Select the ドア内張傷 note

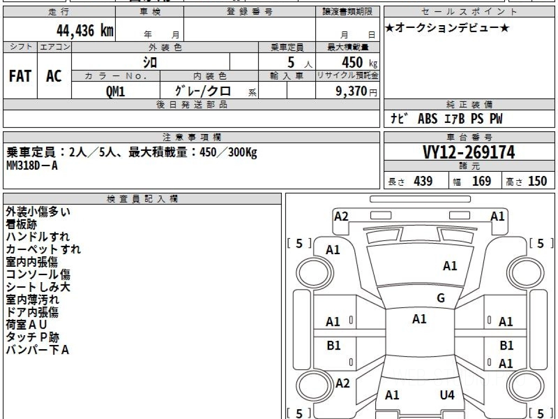32,312
